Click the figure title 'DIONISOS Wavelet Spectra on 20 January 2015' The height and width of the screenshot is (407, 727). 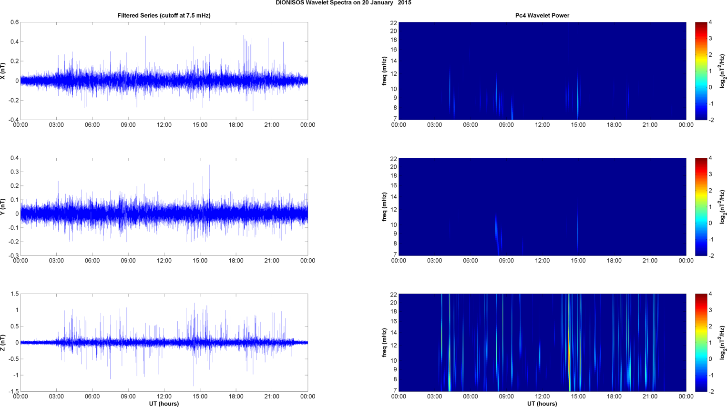[343, 3]
